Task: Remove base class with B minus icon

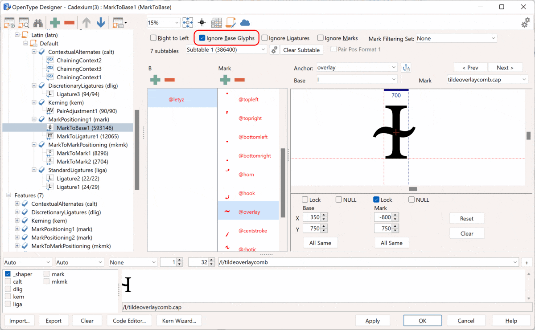Action: (x=169, y=80)
